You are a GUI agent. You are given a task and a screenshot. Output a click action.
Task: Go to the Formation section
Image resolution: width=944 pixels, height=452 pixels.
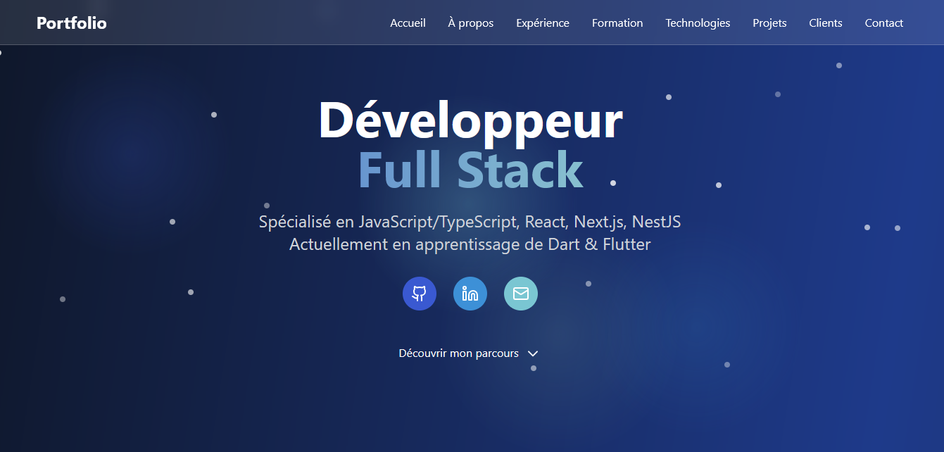point(617,23)
